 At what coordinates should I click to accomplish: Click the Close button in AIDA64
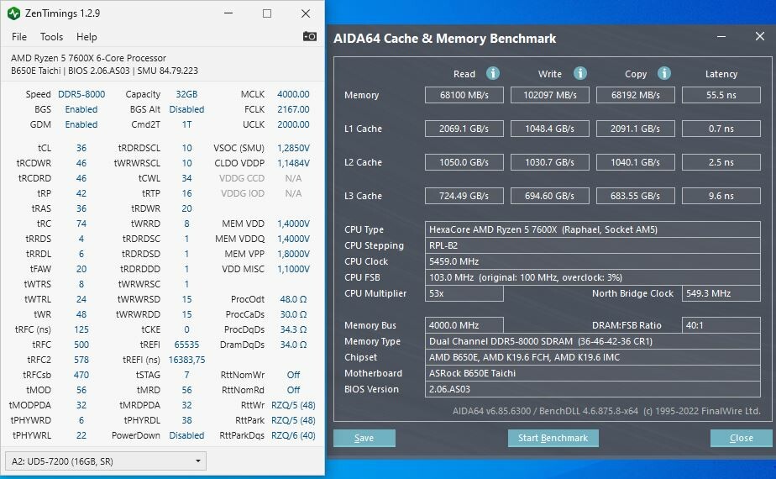pos(741,438)
